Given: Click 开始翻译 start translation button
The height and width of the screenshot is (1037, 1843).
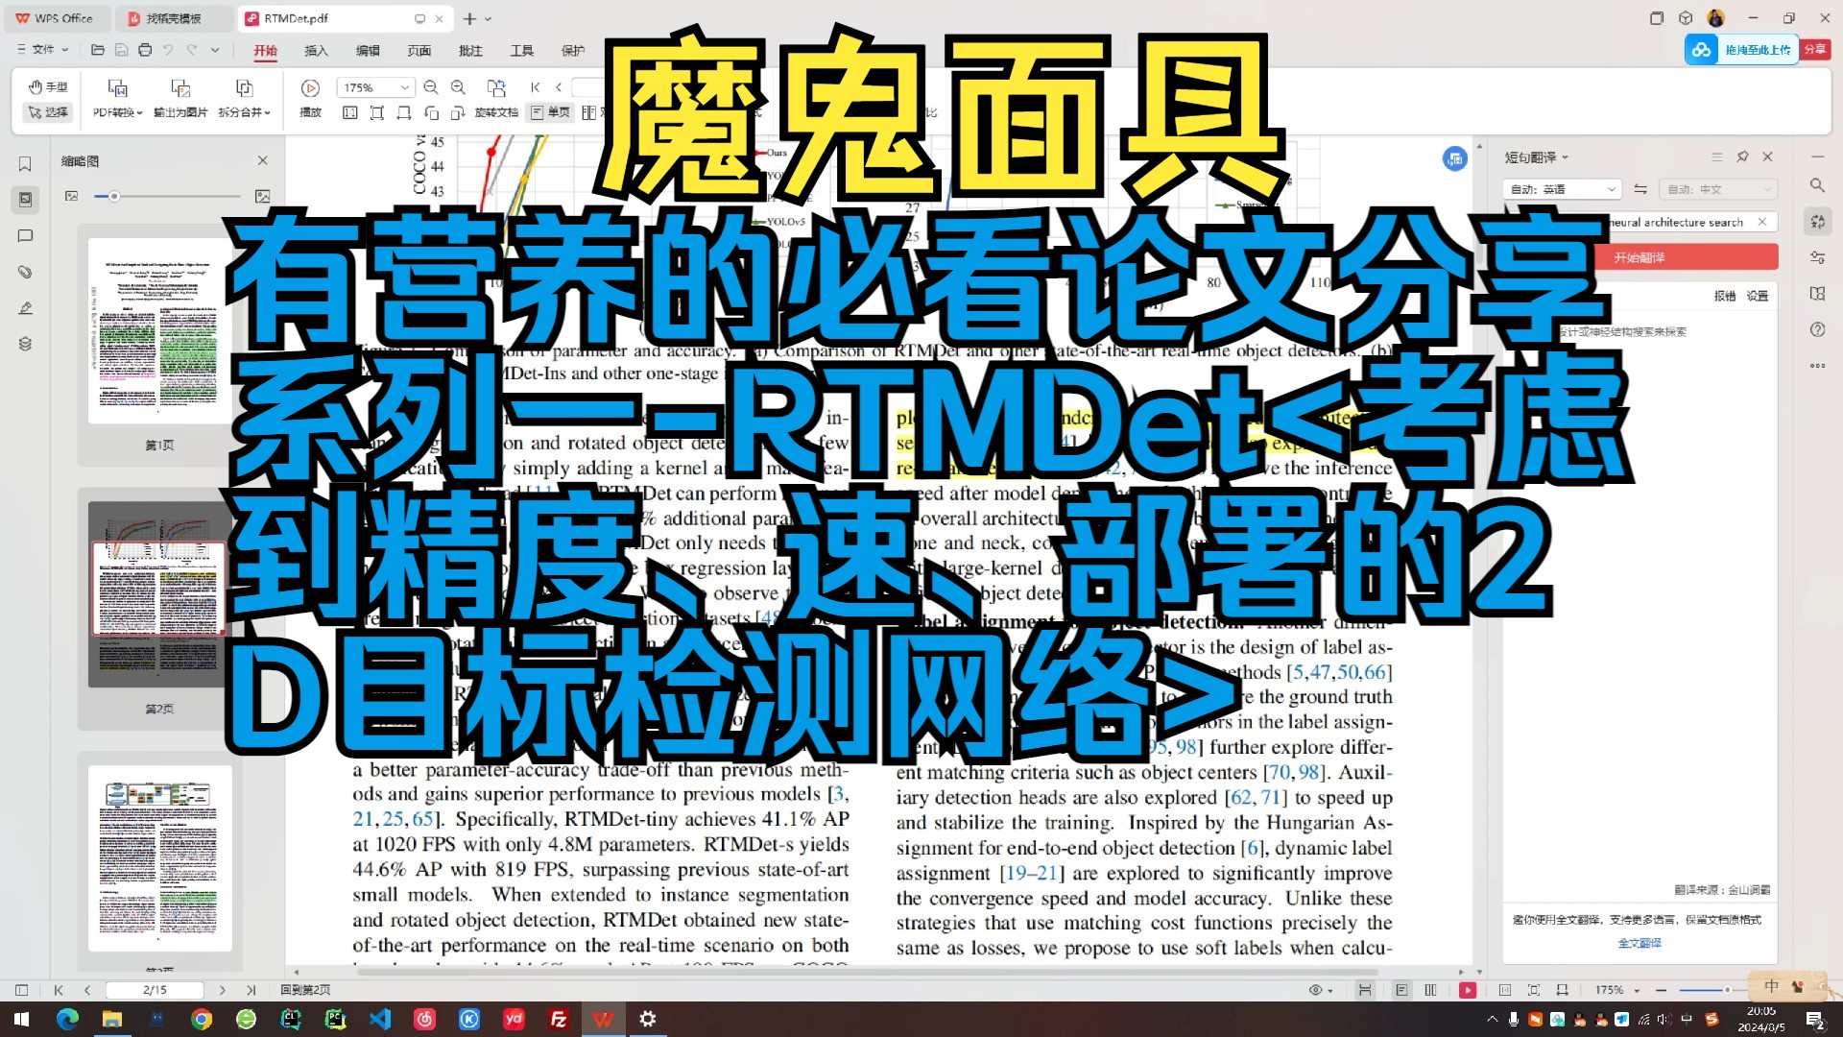Looking at the screenshot, I should 1640,257.
